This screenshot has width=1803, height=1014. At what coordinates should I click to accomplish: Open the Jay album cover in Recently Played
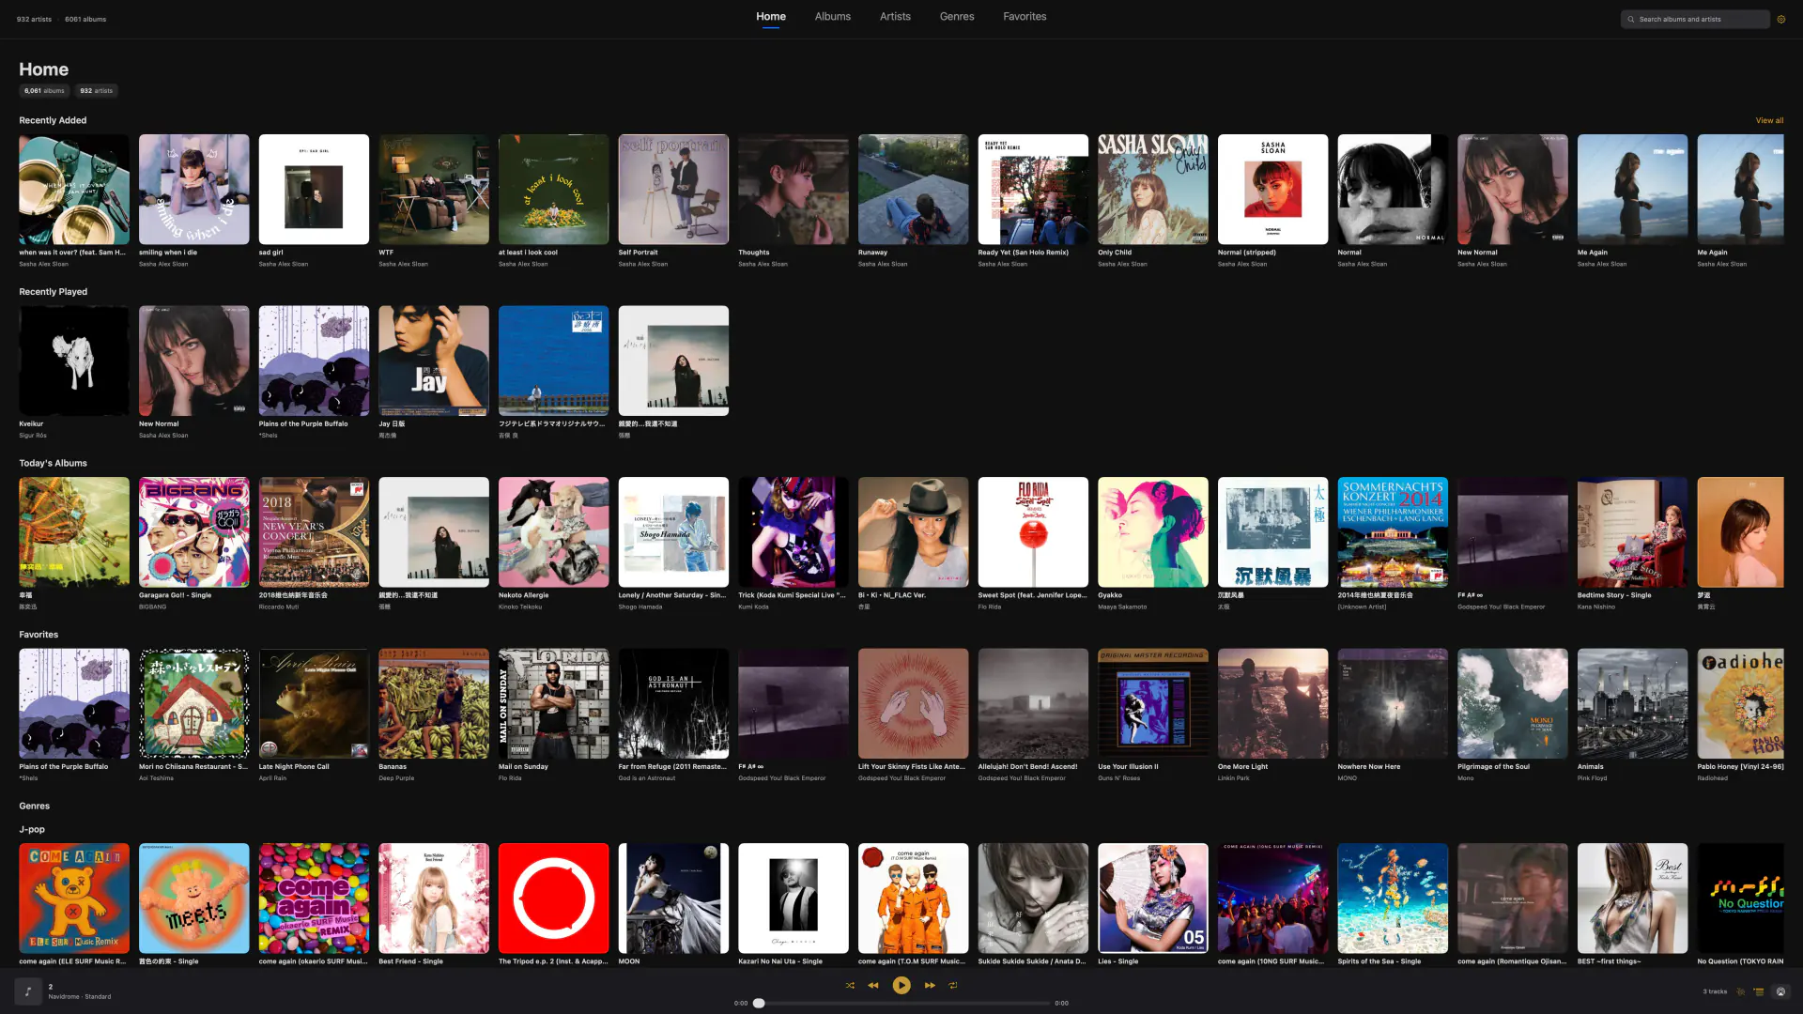(x=434, y=361)
